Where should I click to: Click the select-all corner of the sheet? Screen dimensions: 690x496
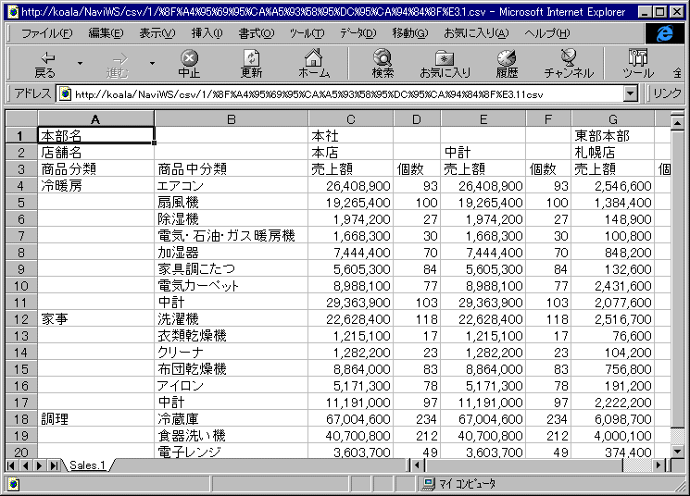click(21, 119)
